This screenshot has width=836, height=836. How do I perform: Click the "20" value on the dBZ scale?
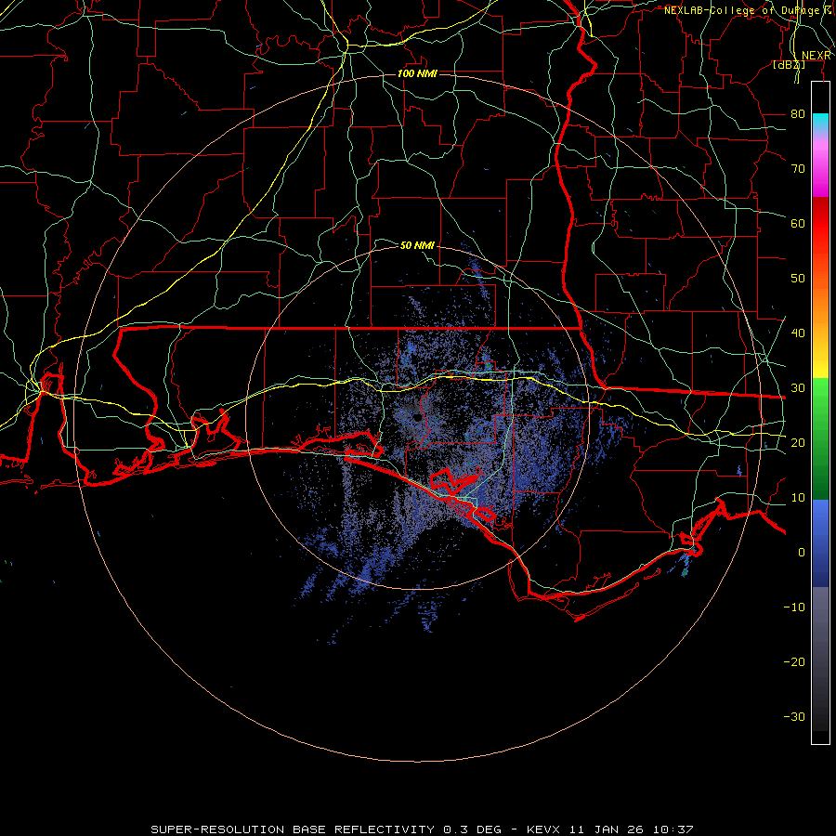click(798, 442)
